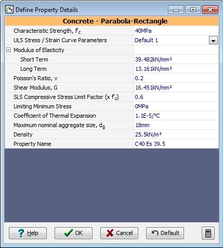Select the SLS Compressive Stress Limit Factor label
Image resolution: width=223 pixels, height=248 pixels.
click(x=66, y=97)
